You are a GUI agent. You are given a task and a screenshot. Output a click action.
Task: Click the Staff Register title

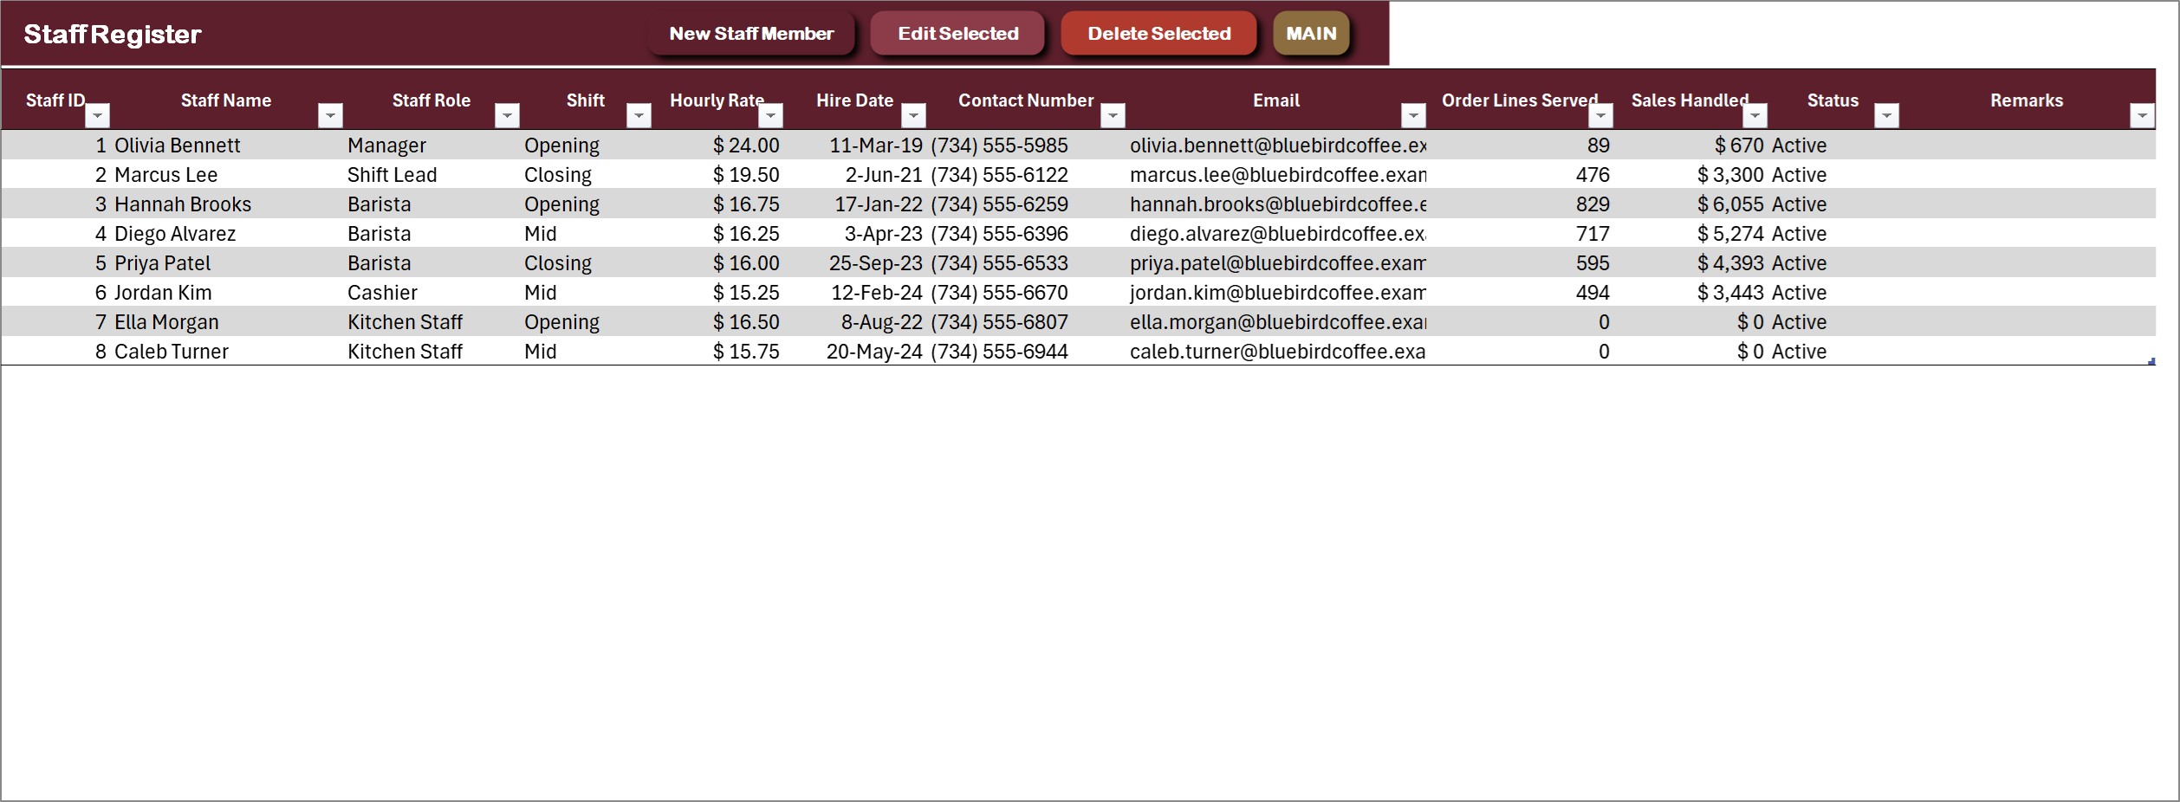tap(113, 34)
